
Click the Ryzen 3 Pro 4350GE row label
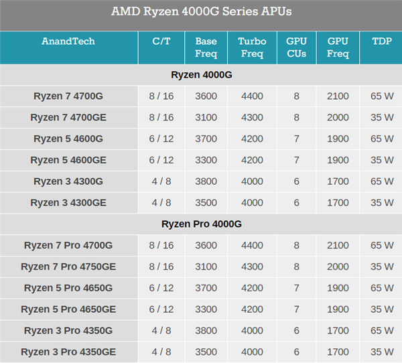68,352
